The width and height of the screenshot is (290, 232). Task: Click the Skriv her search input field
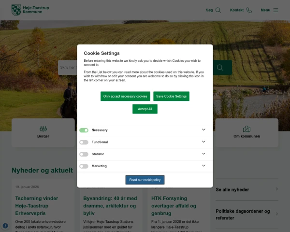[x=68, y=68]
